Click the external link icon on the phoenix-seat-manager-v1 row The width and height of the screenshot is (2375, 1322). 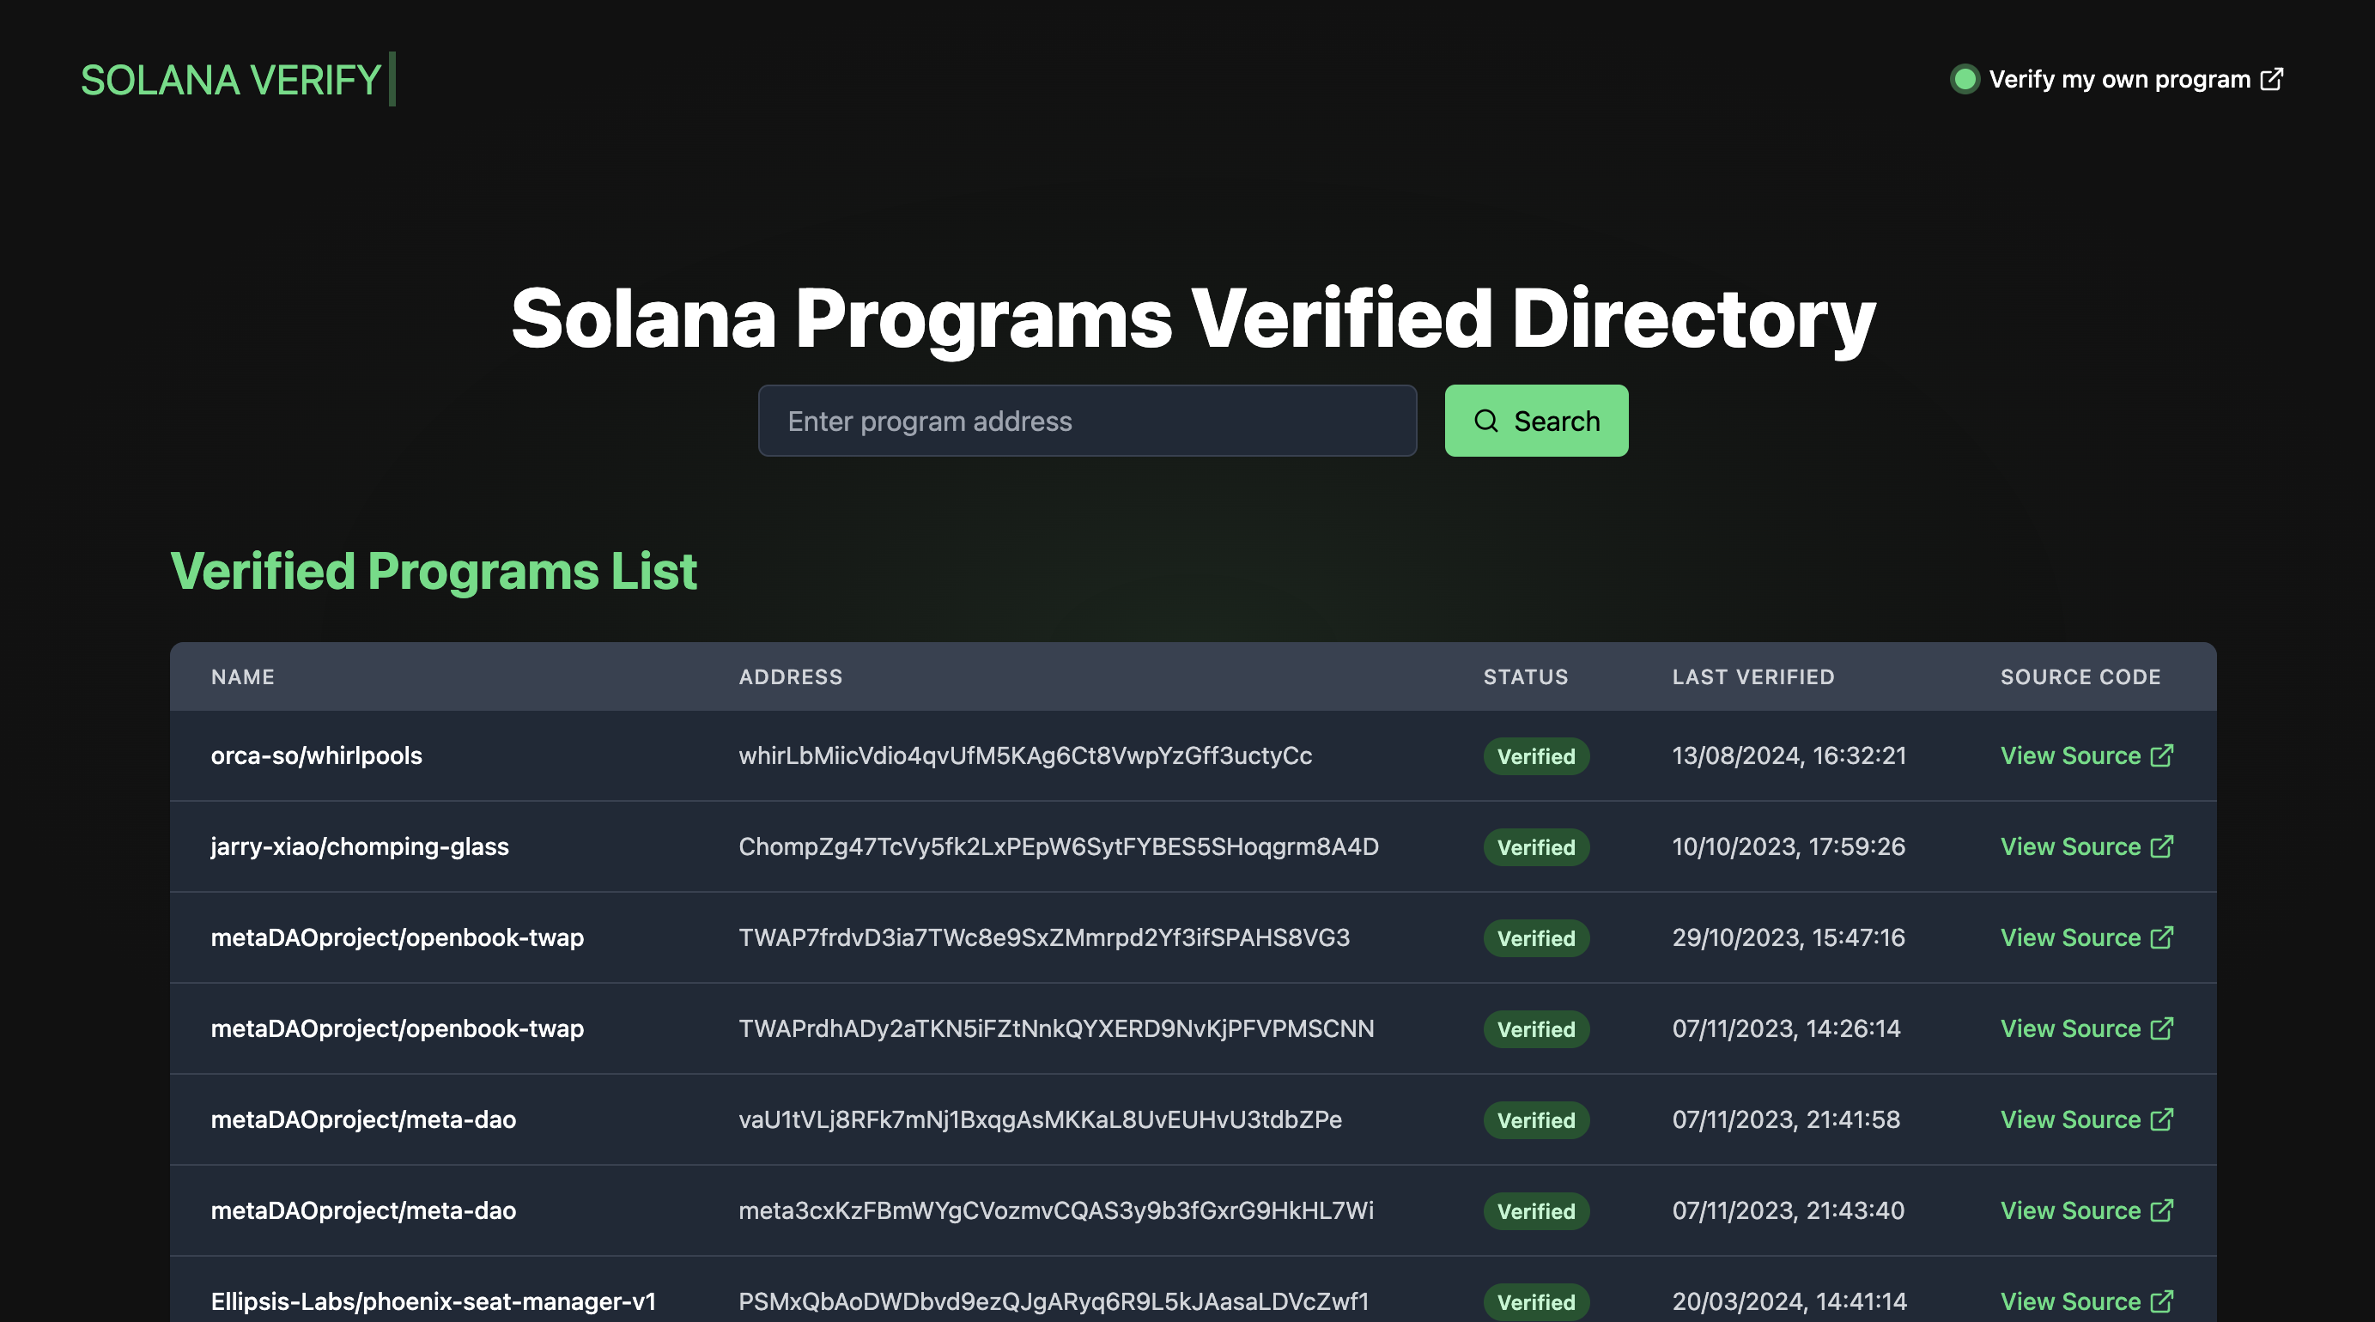click(2162, 1301)
